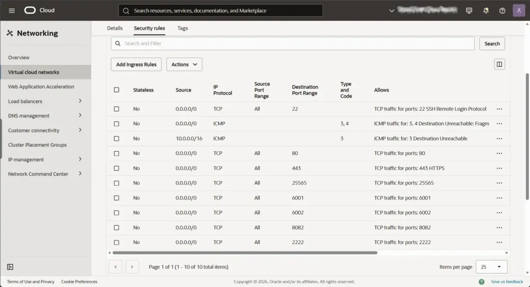The height and width of the screenshot is (287, 530).
Task: Click the table's horizontal scrollbar
Action: 245,252
